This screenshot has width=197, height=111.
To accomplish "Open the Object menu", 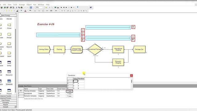I will (x=29, y=5).
